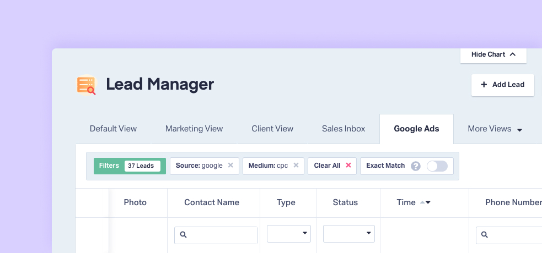Open the Exact Match help question mark

click(x=416, y=166)
